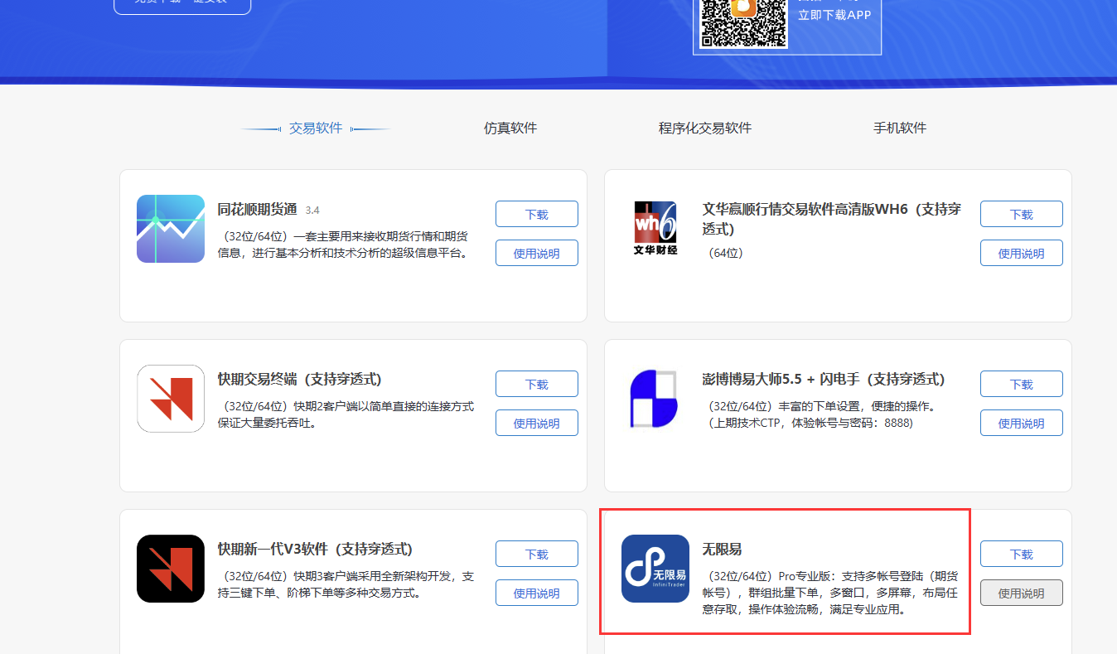Open 使用说明 for 同花顺期货通
Viewport: 1117px width, 654px height.
point(537,253)
